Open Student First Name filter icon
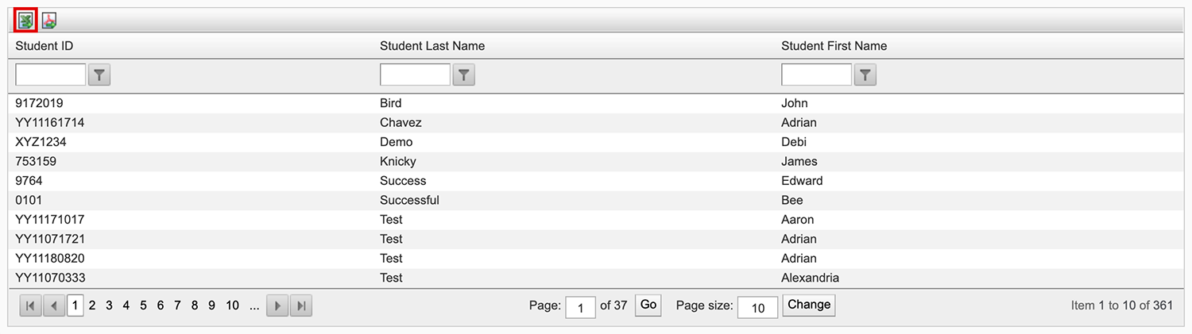1192x334 pixels. pyautogui.click(x=865, y=75)
